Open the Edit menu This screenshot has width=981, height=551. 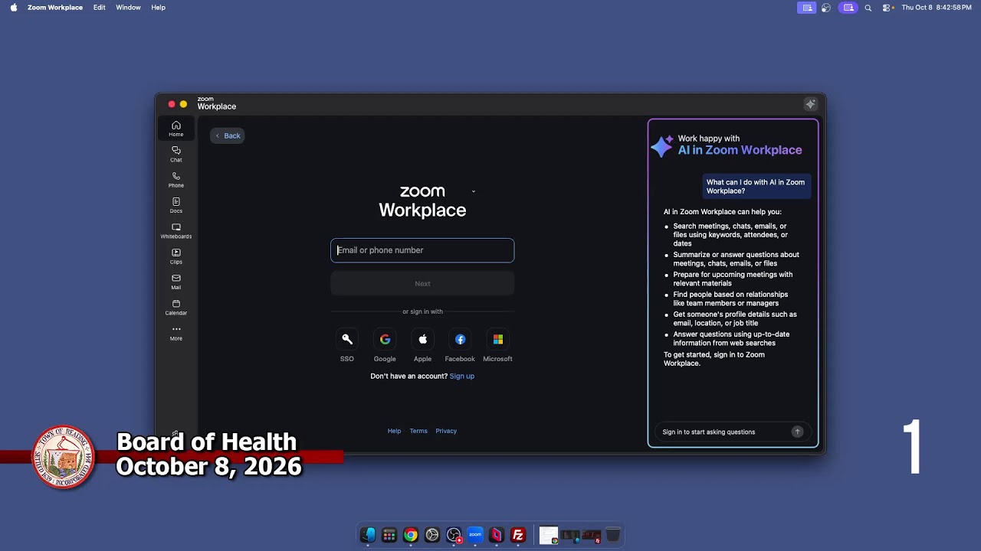(x=100, y=8)
